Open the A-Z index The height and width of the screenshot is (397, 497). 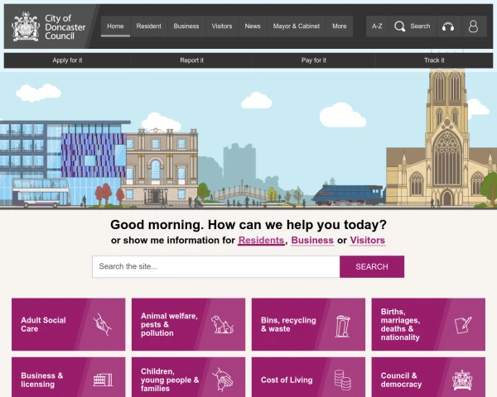[x=377, y=26]
